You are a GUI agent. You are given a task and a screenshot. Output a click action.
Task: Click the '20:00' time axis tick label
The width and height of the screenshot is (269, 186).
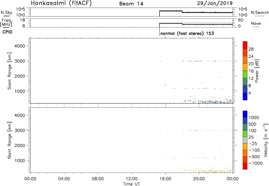pos(199,179)
